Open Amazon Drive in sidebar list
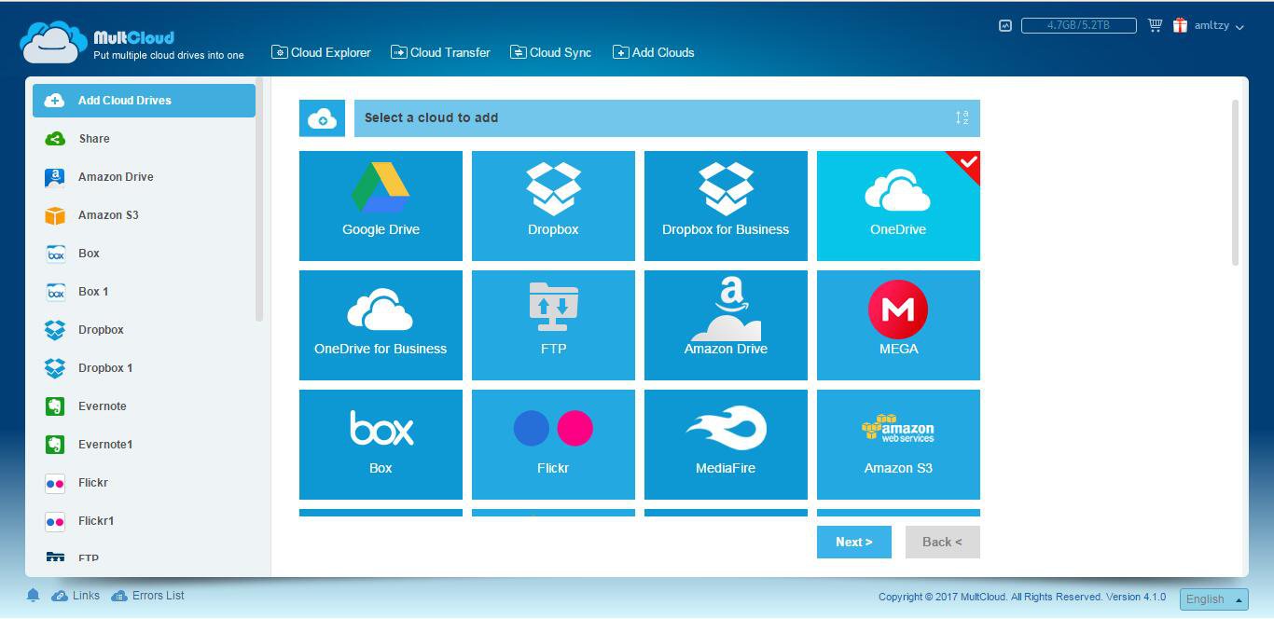 [x=144, y=177]
